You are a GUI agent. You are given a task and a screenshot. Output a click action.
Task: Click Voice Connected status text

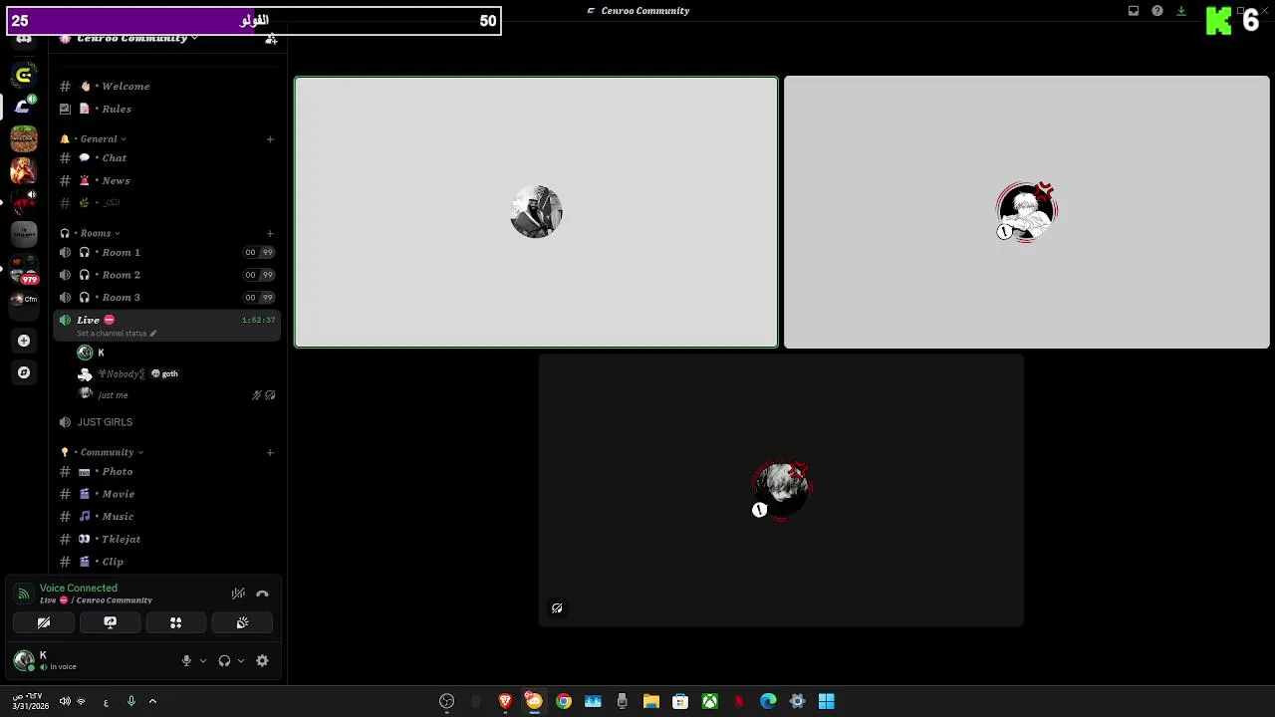[x=79, y=589]
